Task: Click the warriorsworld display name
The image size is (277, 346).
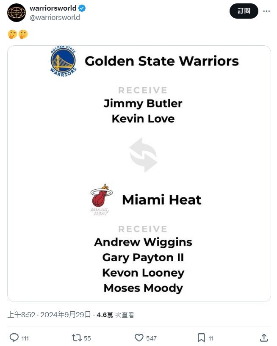Action: point(53,8)
